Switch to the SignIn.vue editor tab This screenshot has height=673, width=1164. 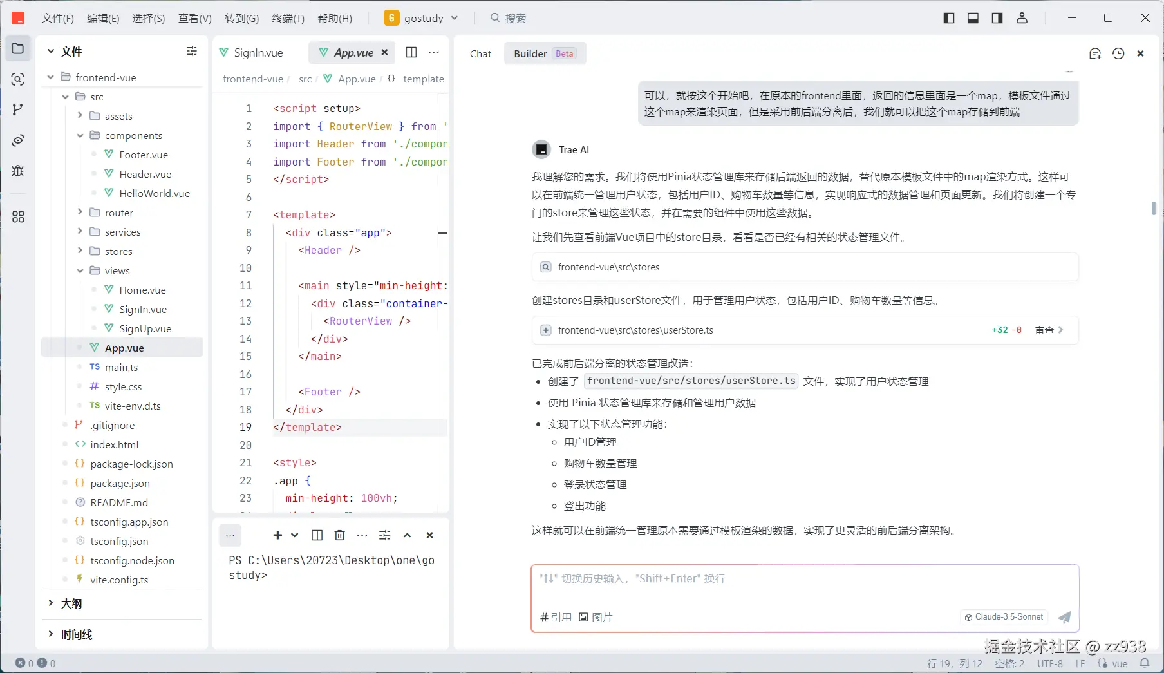point(252,52)
